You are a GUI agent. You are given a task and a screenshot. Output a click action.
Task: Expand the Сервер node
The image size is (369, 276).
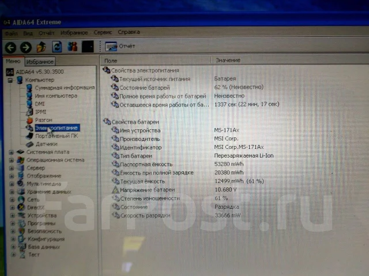click(12, 168)
